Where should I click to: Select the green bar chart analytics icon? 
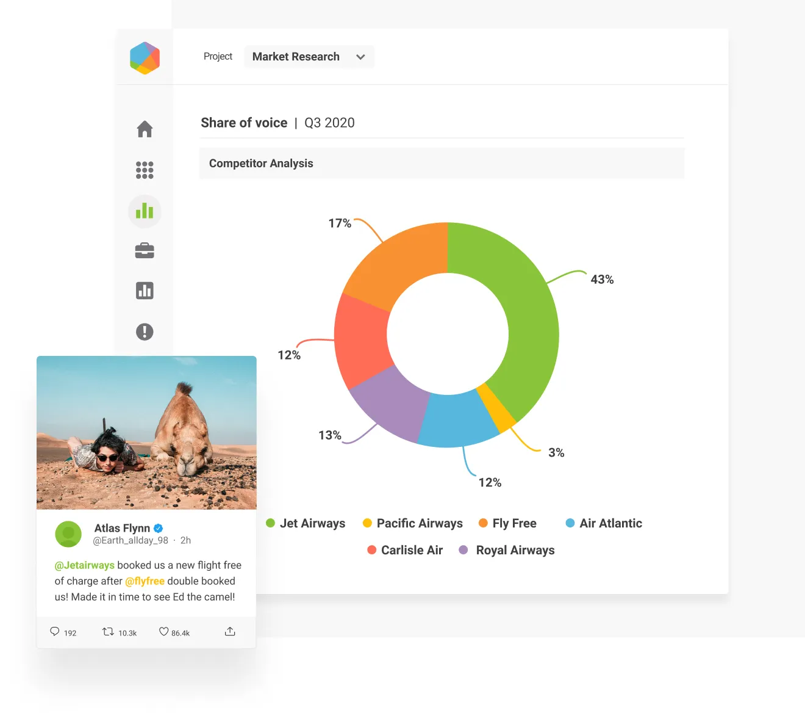(x=145, y=211)
